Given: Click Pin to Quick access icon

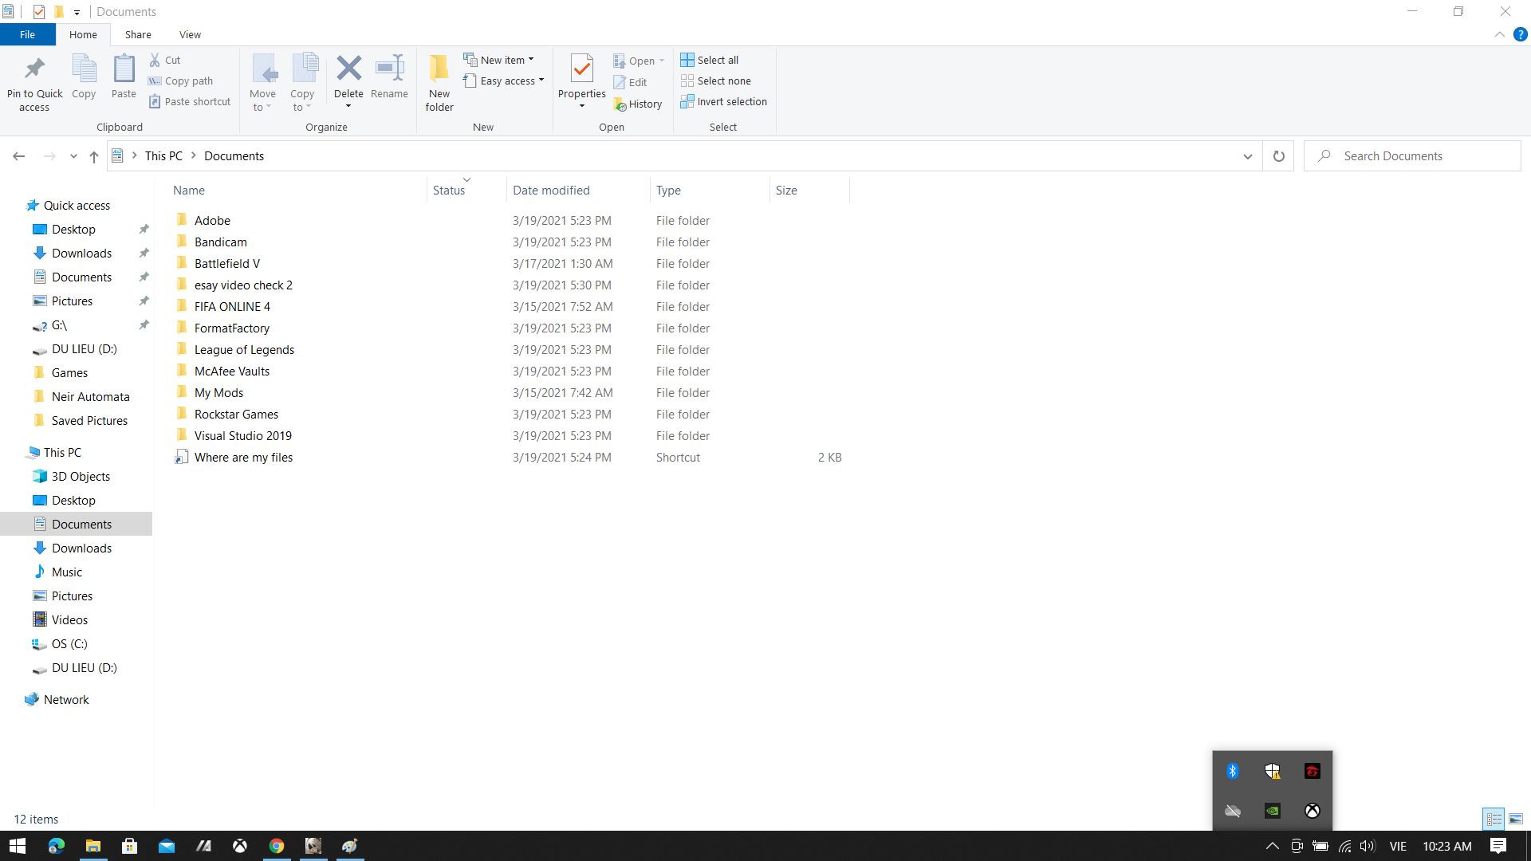Looking at the screenshot, I should (34, 69).
